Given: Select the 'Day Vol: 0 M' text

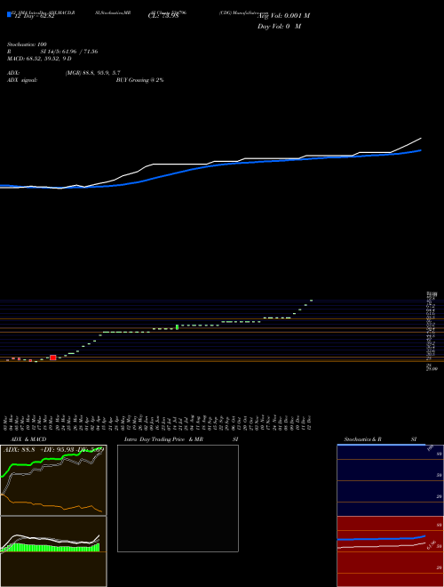Looking at the screenshot, I should [280, 27].
